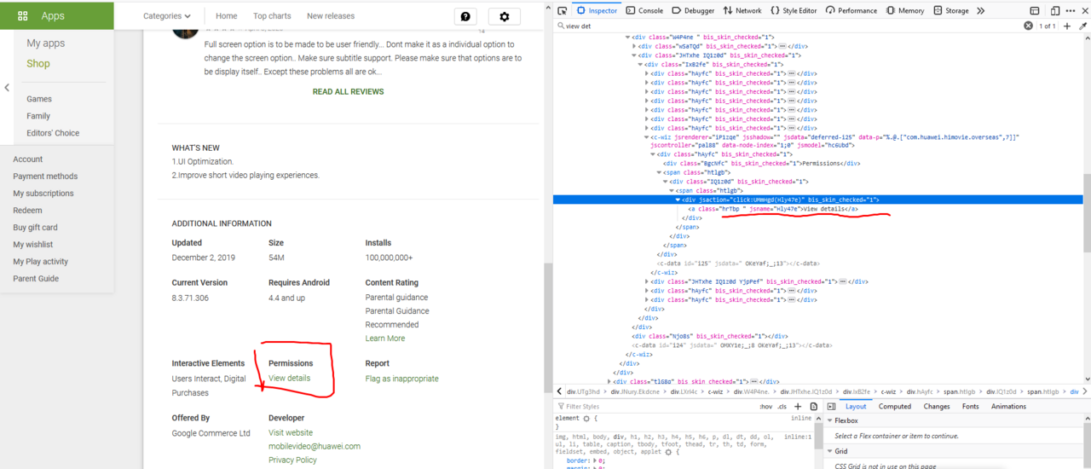
Task: Expand the div tlG8q node
Action: pyautogui.click(x=609, y=381)
